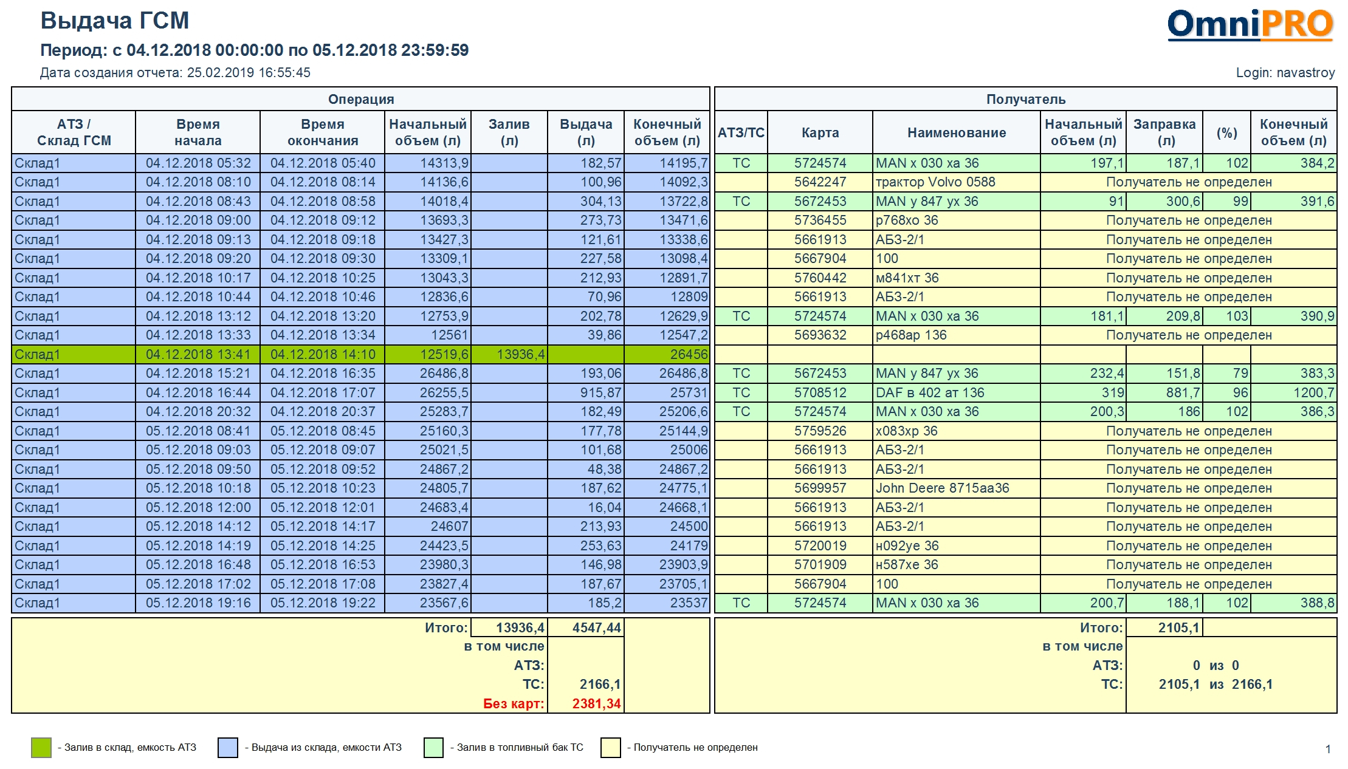Click the Выдача ГСМ report title
Viewport: 1348px width, 769px height.
click(x=115, y=21)
